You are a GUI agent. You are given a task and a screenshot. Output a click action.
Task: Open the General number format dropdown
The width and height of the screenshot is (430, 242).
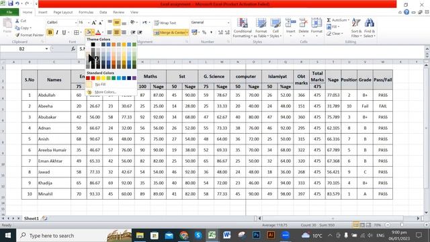[228, 22]
